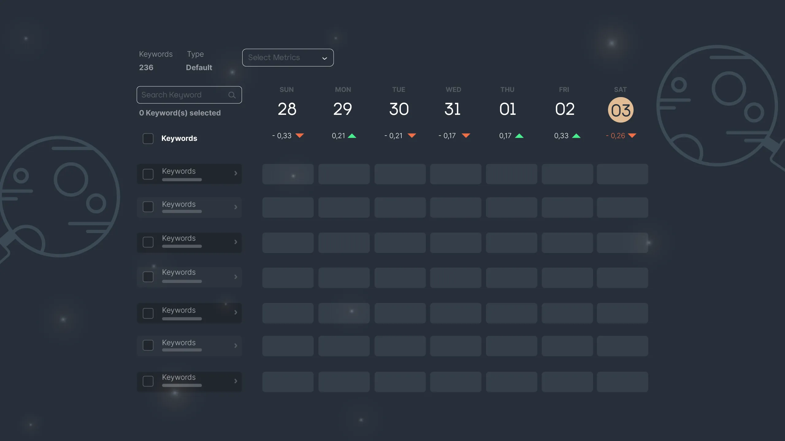This screenshot has width=785, height=441.
Task: Expand the last keyword row's chevron
Action: tap(235, 381)
